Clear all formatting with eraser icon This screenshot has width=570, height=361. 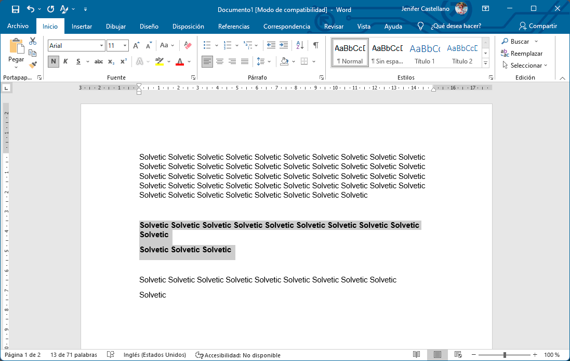point(188,45)
